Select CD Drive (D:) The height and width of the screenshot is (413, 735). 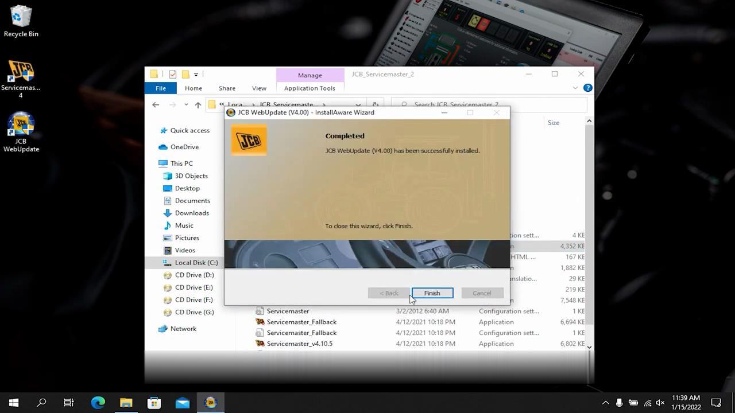(x=188, y=275)
